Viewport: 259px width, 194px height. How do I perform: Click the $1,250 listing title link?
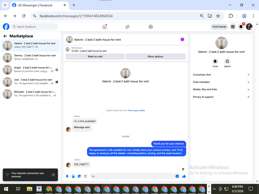[x=89, y=51]
